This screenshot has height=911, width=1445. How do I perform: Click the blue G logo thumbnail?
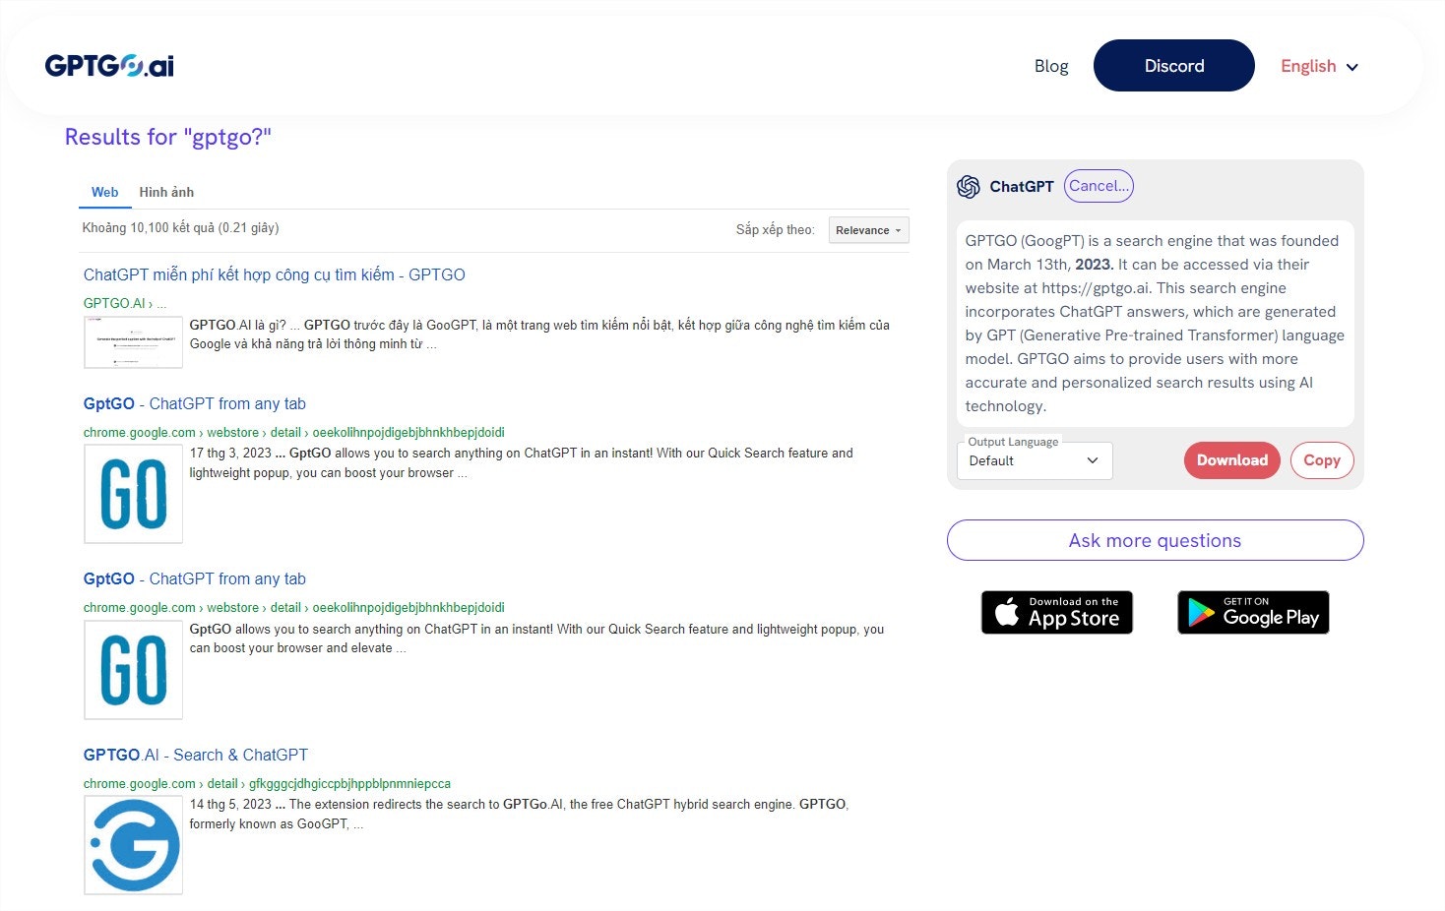pyautogui.click(x=133, y=845)
